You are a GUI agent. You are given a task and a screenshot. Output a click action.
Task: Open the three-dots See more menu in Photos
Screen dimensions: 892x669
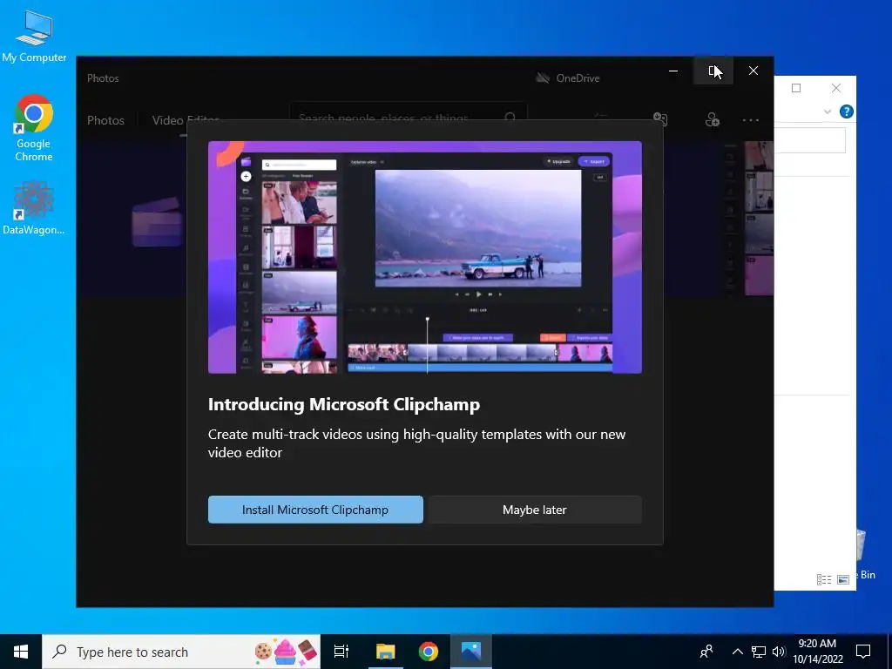750,120
